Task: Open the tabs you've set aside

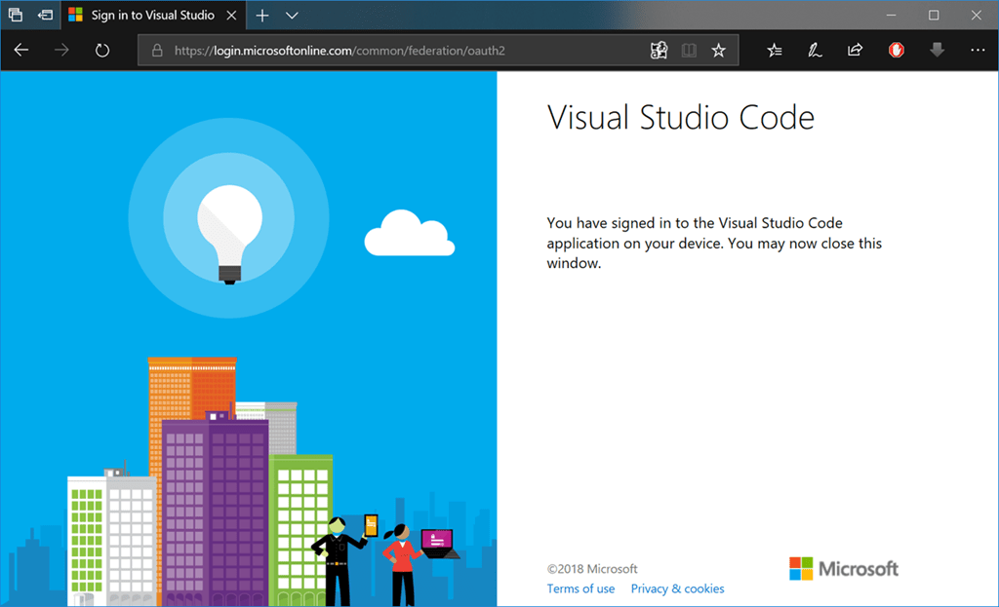Action: (x=16, y=16)
